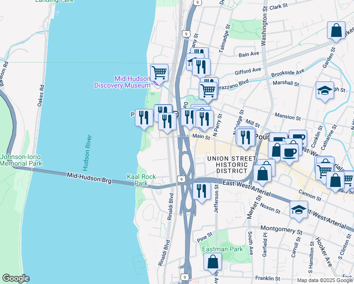The width and height of the screenshot is (354, 284).
Task: Click the UNION STREET HISTORIC DISTRICT label
Action: click(x=232, y=165)
